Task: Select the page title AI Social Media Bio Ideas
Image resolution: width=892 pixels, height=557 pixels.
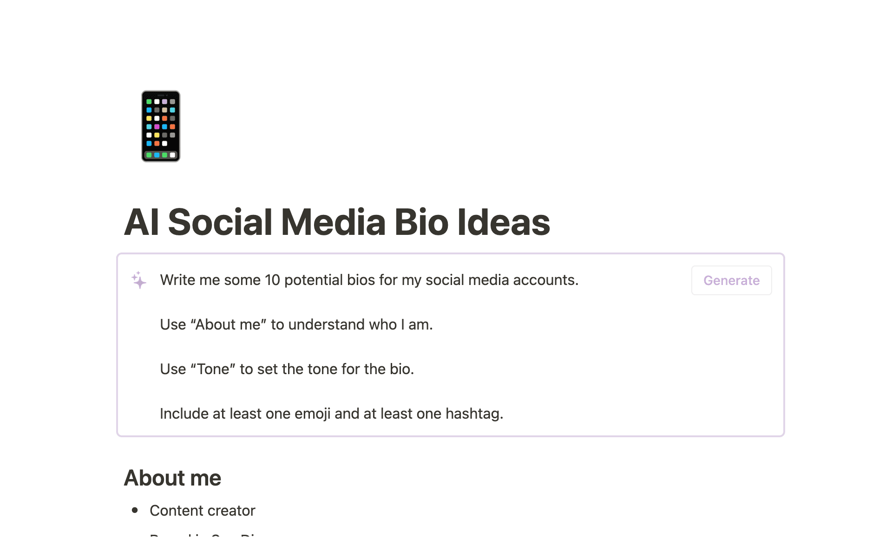Action: tap(338, 223)
